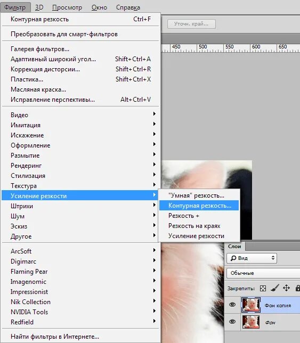Lock transparent pixels icon in Layers panel
The image size is (300, 343).
pyautogui.click(x=263, y=288)
